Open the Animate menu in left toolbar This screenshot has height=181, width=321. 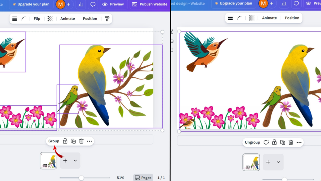[x=67, y=19]
